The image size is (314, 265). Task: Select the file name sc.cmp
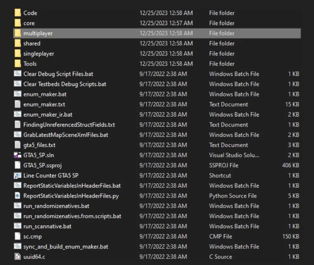[x=33, y=237]
